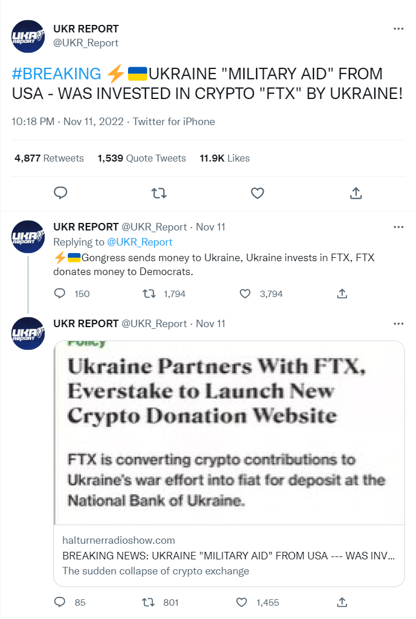Like the main breaking news tweet
Image resolution: width=416 pixels, height=619 pixels.
(x=257, y=193)
